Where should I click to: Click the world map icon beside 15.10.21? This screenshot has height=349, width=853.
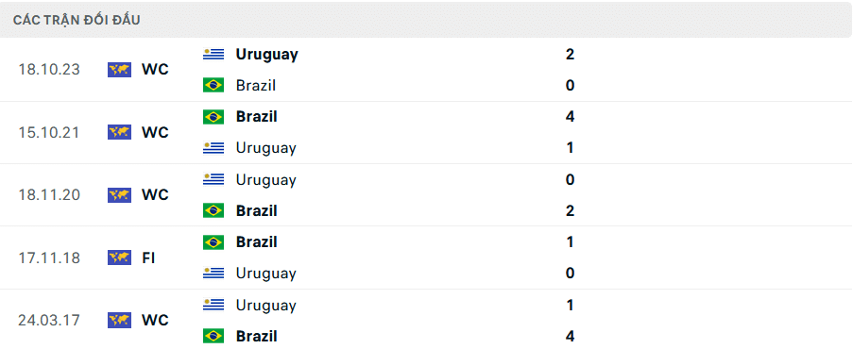(x=119, y=132)
